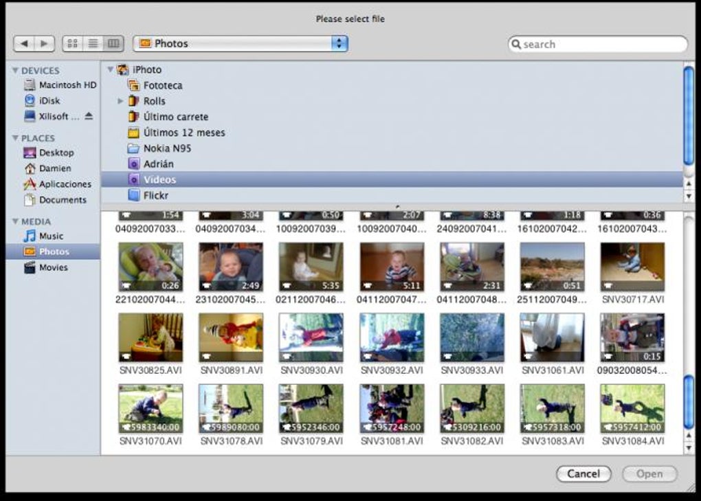Screen dimensions: 701x501
Task: Select the 02112007046 video thumbnail
Action: (311, 267)
